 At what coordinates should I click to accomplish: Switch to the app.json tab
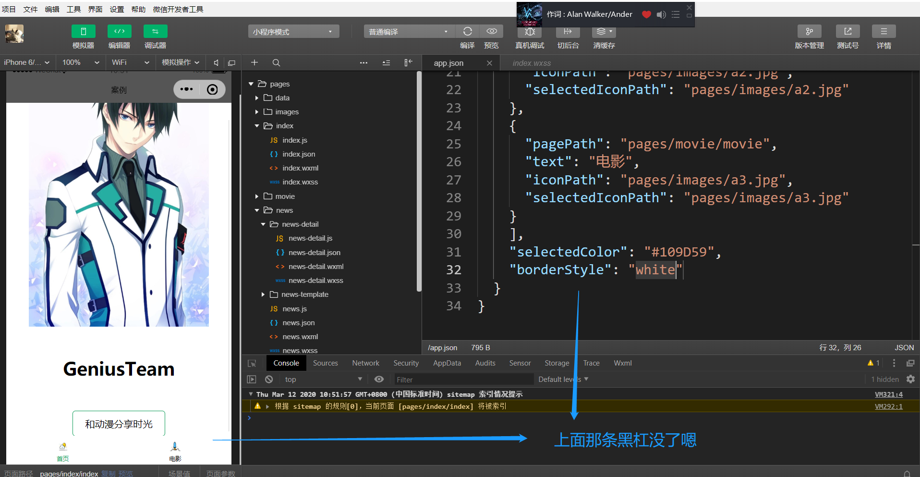click(x=448, y=63)
